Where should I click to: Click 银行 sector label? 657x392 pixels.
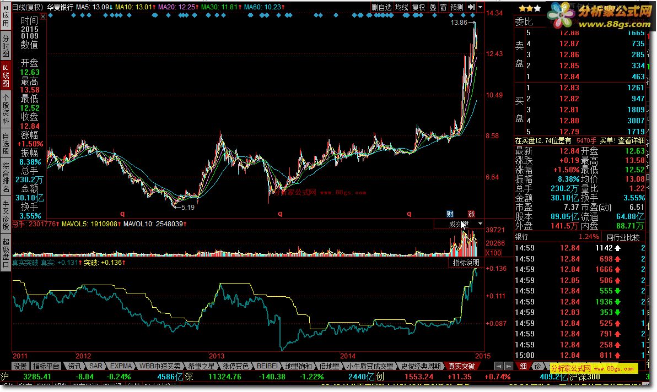(x=521, y=237)
